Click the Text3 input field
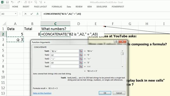 (x=65, y=59)
